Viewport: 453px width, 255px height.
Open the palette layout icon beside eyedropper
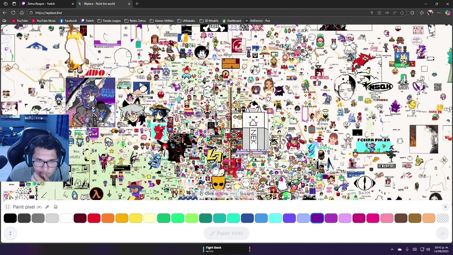(56, 207)
